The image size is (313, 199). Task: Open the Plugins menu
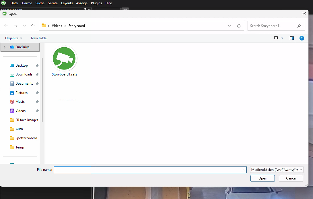96,3
